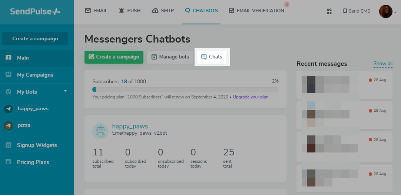Image resolution: width=401 pixels, height=195 pixels.
Task: Open the EMAIL VERIFICATION tab
Action: pyautogui.click(x=256, y=11)
